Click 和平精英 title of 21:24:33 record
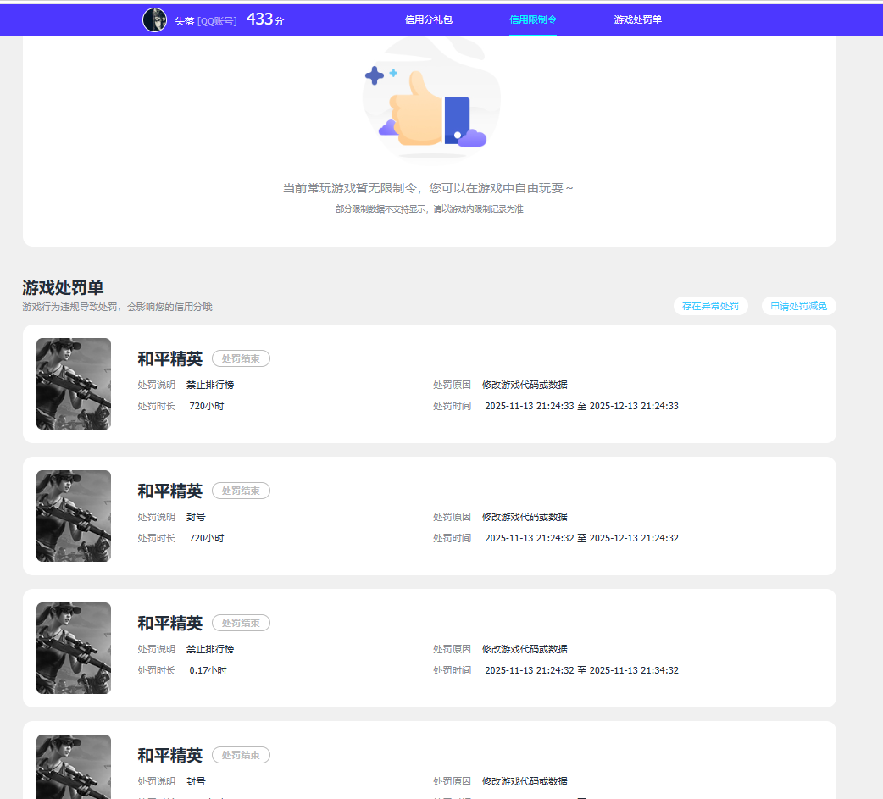883x799 pixels. point(170,358)
